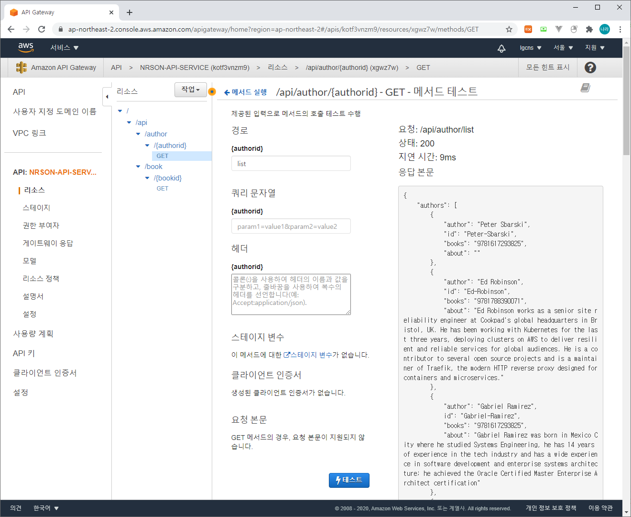View site info via the lock icon
This screenshot has width=631, height=517.
(61, 29)
